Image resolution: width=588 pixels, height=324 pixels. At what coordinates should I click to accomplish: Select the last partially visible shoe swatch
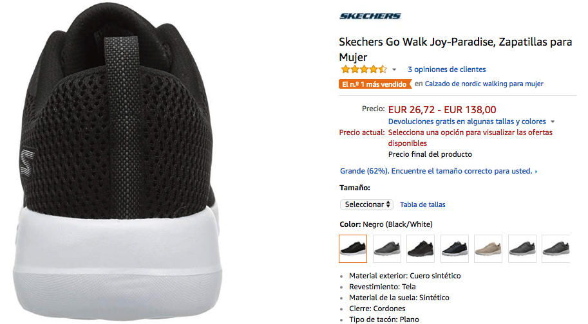coord(556,249)
